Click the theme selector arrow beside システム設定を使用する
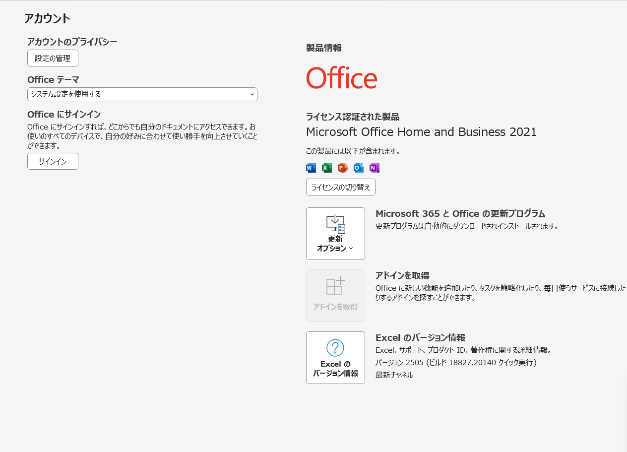This screenshot has width=627, height=452. (x=252, y=94)
